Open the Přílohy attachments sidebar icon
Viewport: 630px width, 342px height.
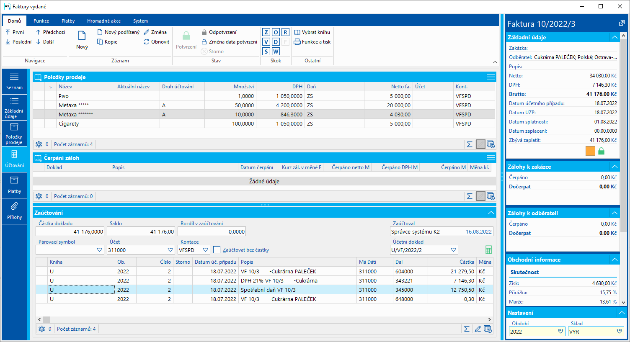click(x=14, y=211)
